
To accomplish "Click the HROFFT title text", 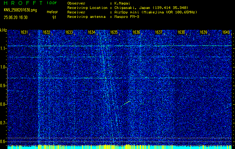I will [x=24, y=3].
